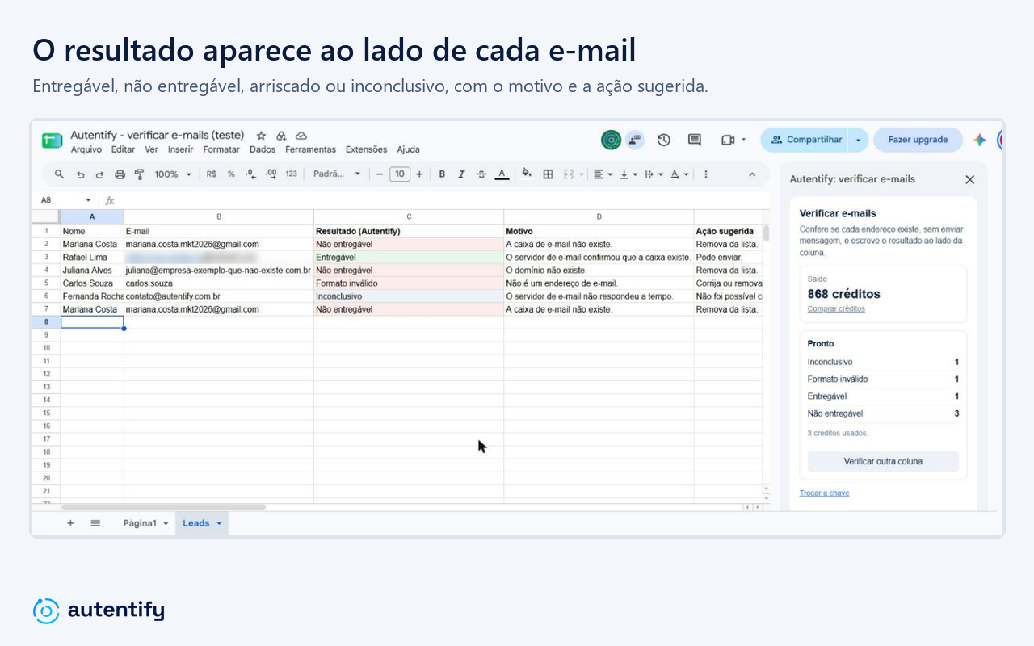Click the Gemini sparkle icon
The image size is (1034, 646).
pos(980,140)
